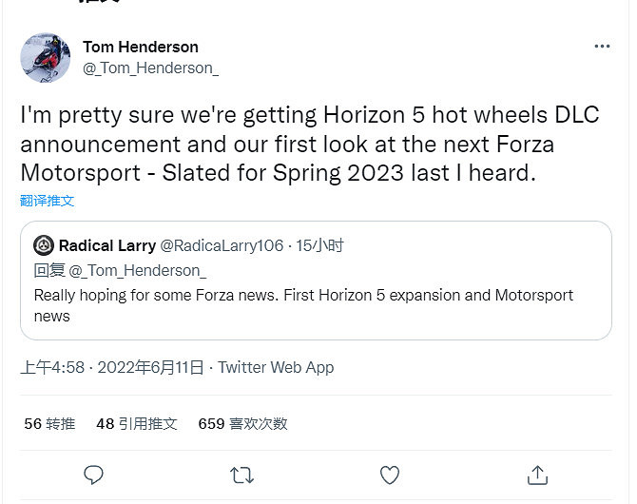The width and height of the screenshot is (637, 504).
Task: Open Radical Larry's profile name
Action: tap(106, 246)
